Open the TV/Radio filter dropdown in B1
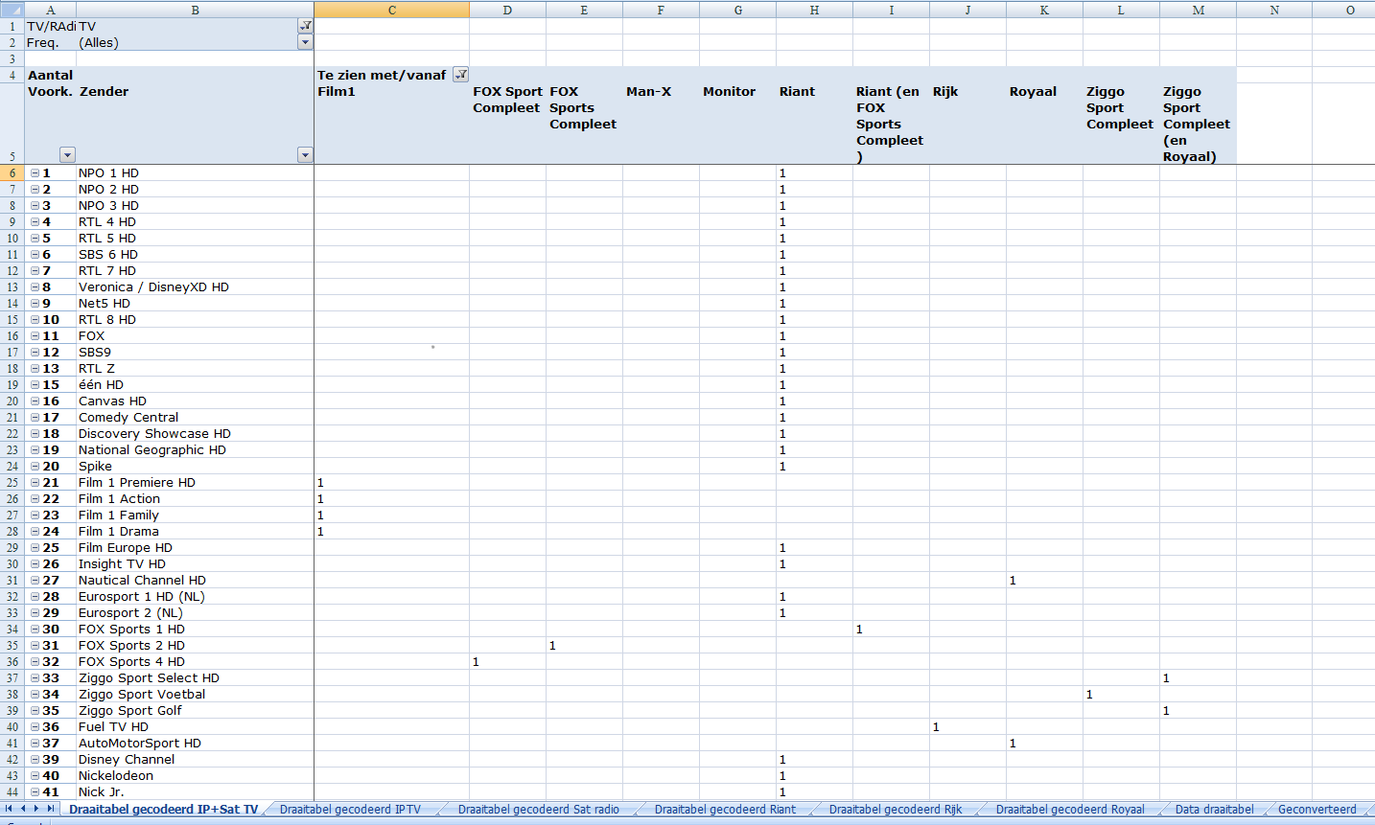 point(306,26)
